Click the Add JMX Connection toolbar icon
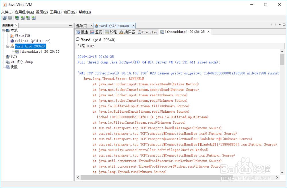This screenshot has width=287, height=188. click(17, 18)
